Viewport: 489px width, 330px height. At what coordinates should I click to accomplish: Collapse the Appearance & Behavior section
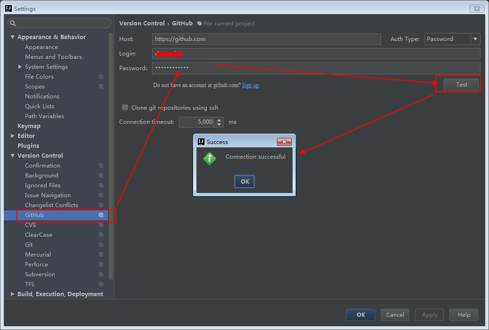pos(12,37)
